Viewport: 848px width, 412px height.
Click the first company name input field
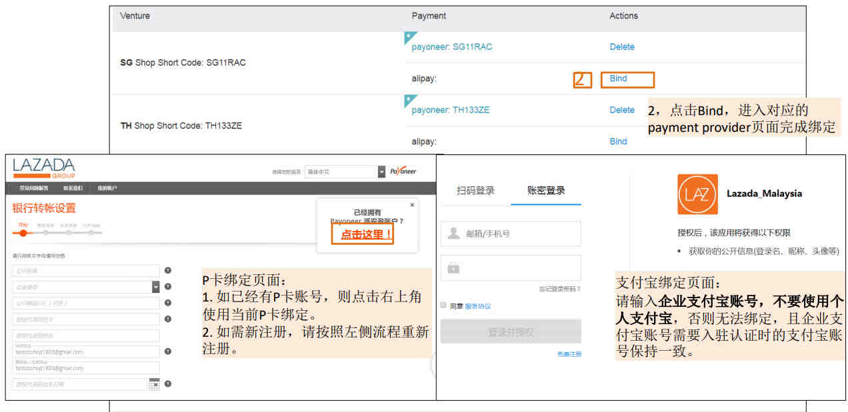[x=86, y=271]
